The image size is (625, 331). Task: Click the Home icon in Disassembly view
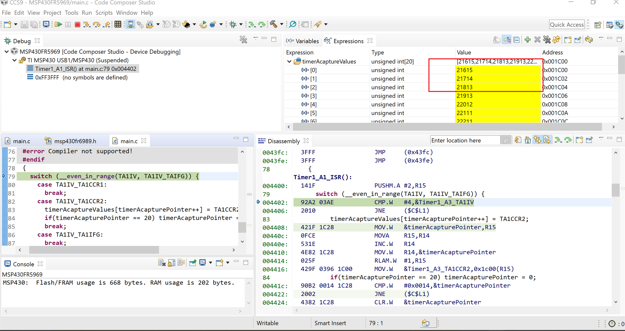click(x=528, y=140)
